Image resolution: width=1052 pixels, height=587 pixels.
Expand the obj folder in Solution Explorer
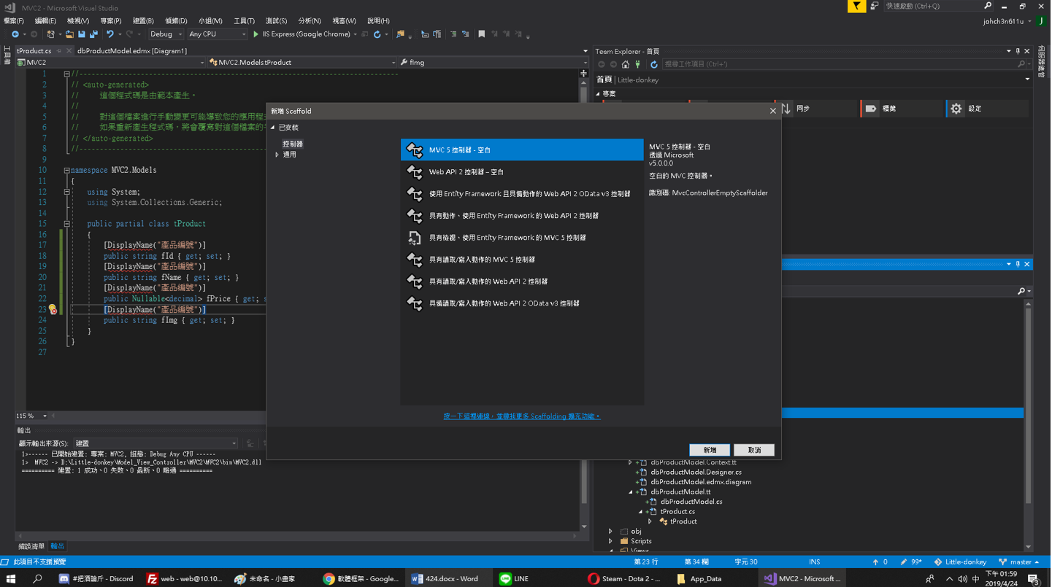click(x=611, y=532)
